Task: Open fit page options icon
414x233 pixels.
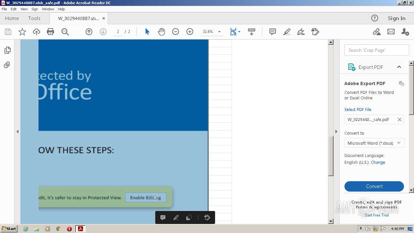Action: (x=235, y=32)
